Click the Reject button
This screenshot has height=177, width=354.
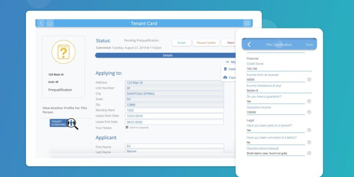tap(228, 42)
